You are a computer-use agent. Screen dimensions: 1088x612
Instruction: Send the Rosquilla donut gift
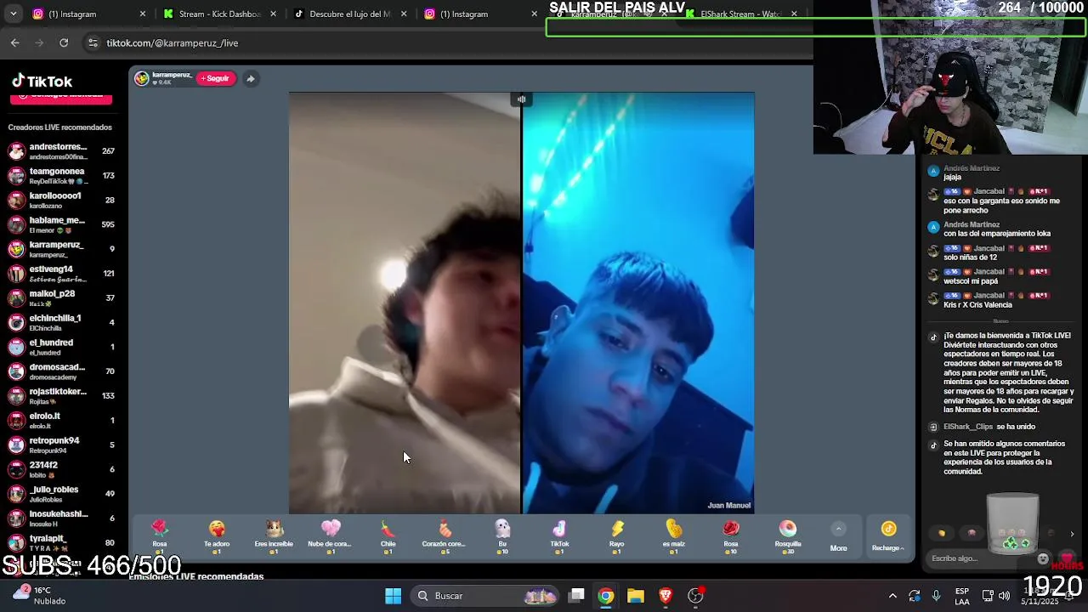click(x=788, y=537)
